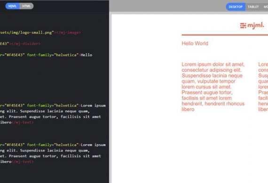The width and height of the screenshot is (268, 183).
Task: Click the closing mj-divider tag in code
Action: click(25, 44)
